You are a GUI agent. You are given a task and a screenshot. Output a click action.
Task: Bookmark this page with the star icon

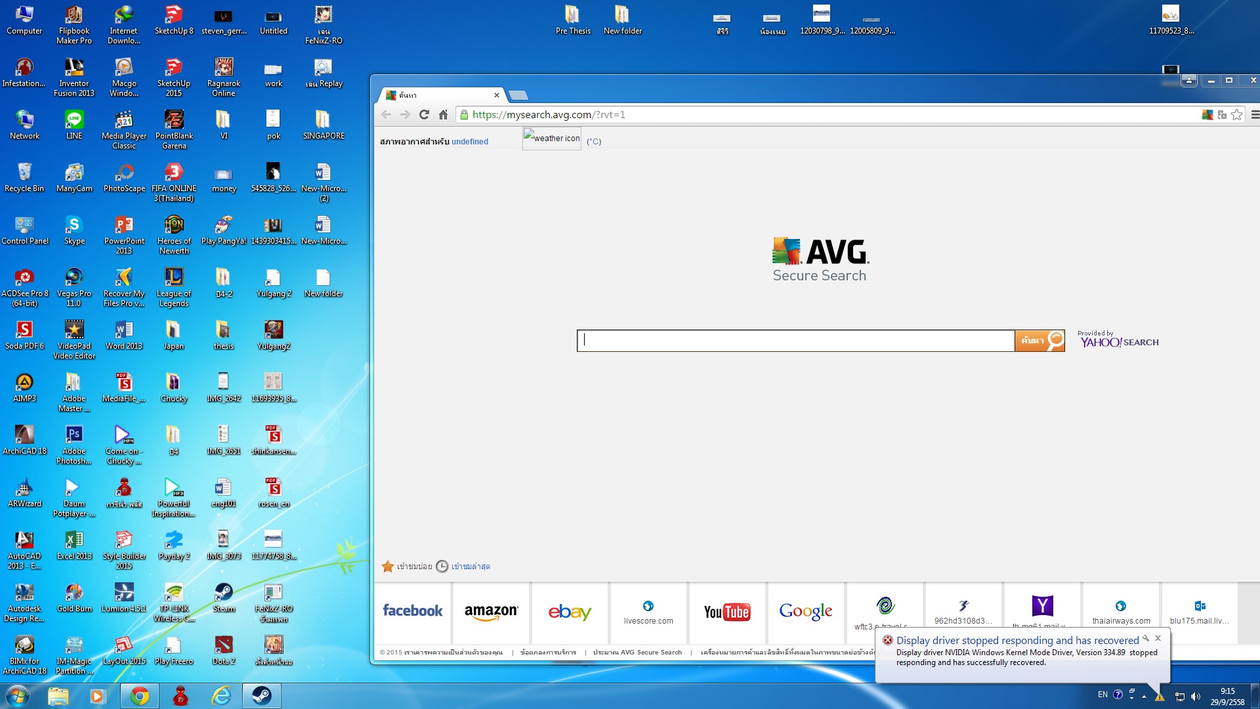[1236, 115]
